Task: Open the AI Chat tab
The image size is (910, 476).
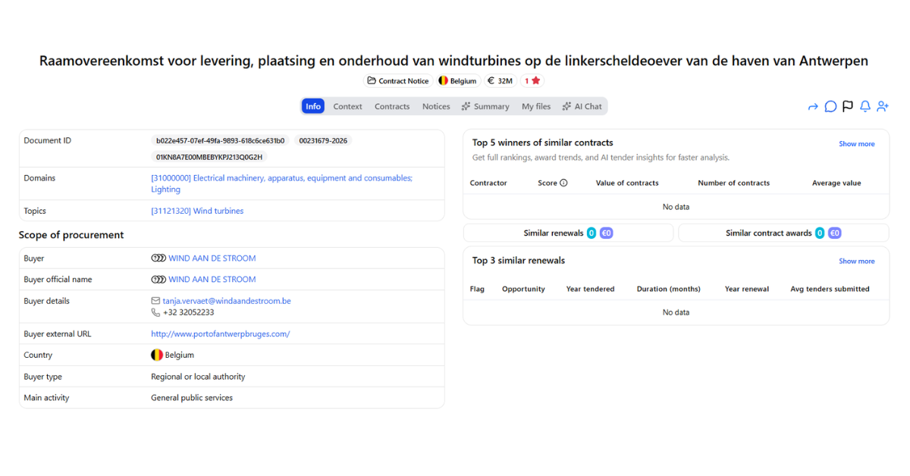Action: [x=582, y=107]
